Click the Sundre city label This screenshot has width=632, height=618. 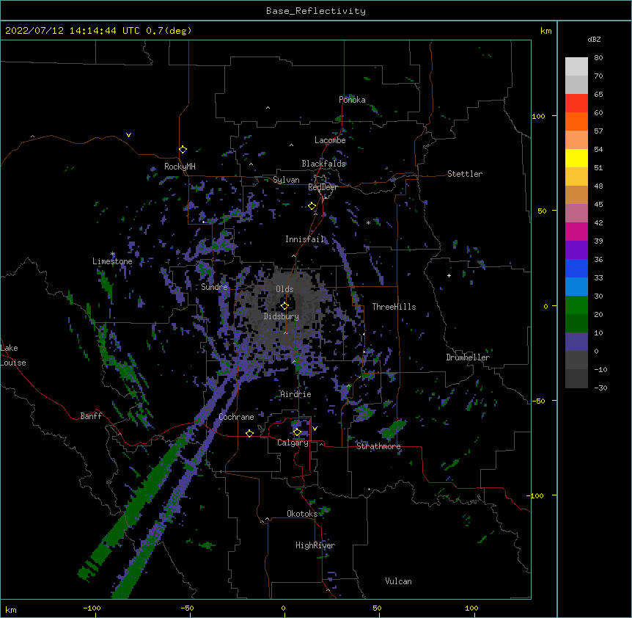(x=214, y=287)
